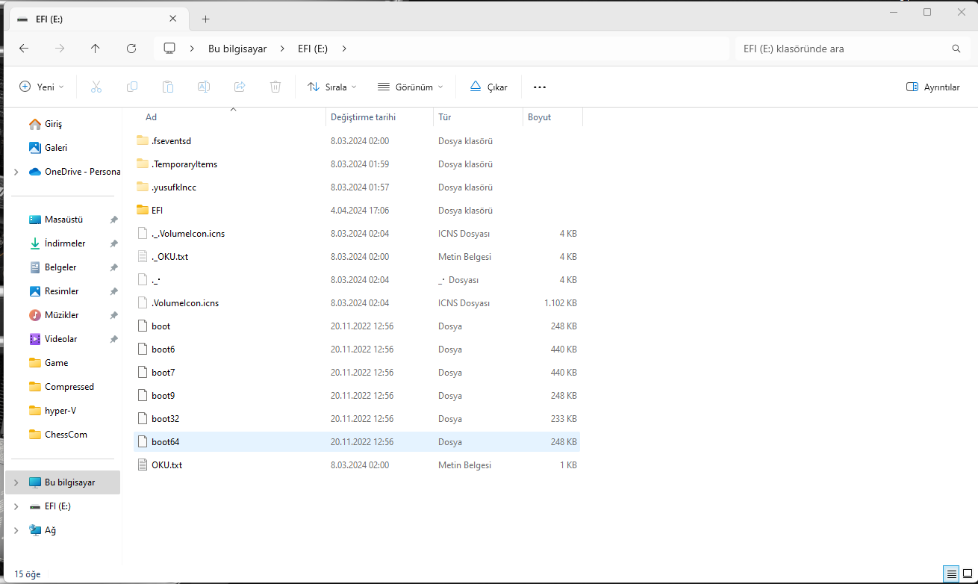Go up one directory level
978x584 pixels.
[x=95, y=49]
